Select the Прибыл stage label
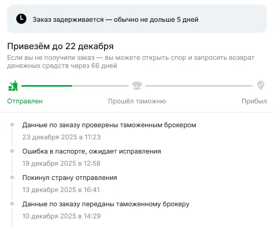 tap(254, 101)
